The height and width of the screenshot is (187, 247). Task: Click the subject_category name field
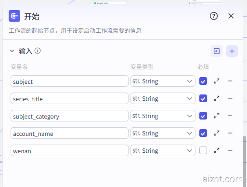click(x=69, y=116)
